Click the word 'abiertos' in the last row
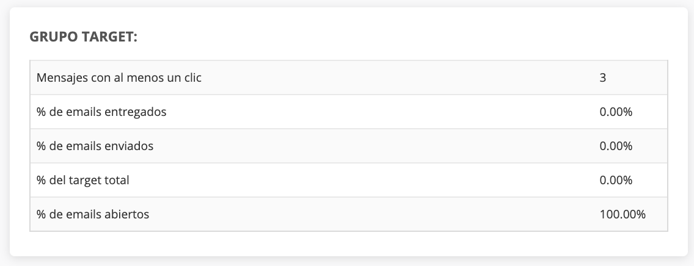 point(127,215)
